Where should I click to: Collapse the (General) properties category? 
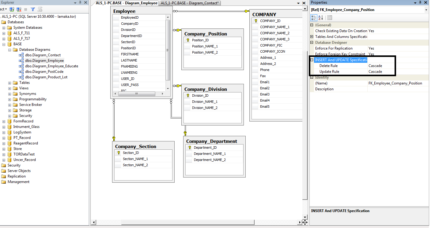(312, 25)
